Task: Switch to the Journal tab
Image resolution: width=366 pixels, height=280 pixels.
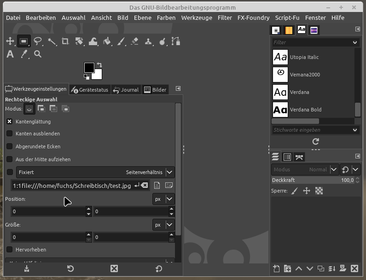Action: (126, 90)
